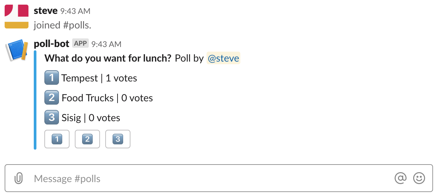Click the 9:43 AM timestamp by steve
The height and width of the screenshot is (196, 437).
(75, 11)
